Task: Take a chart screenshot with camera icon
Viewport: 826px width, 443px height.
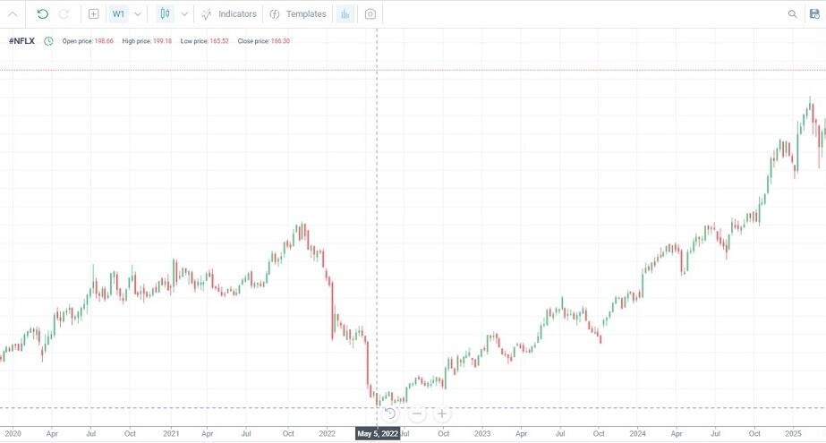Action: click(370, 14)
